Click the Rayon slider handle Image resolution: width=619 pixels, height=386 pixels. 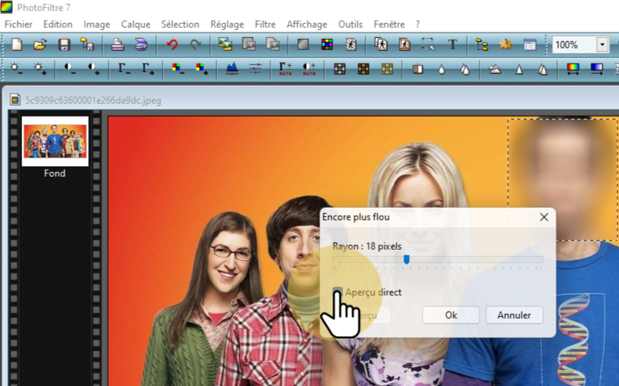pyautogui.click(x=407, y=259)
